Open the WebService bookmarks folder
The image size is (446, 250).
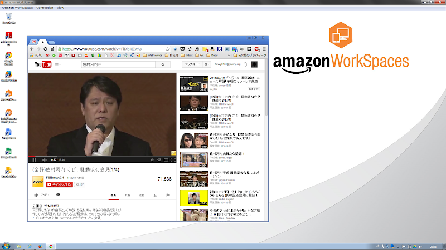tap(152, 55)
